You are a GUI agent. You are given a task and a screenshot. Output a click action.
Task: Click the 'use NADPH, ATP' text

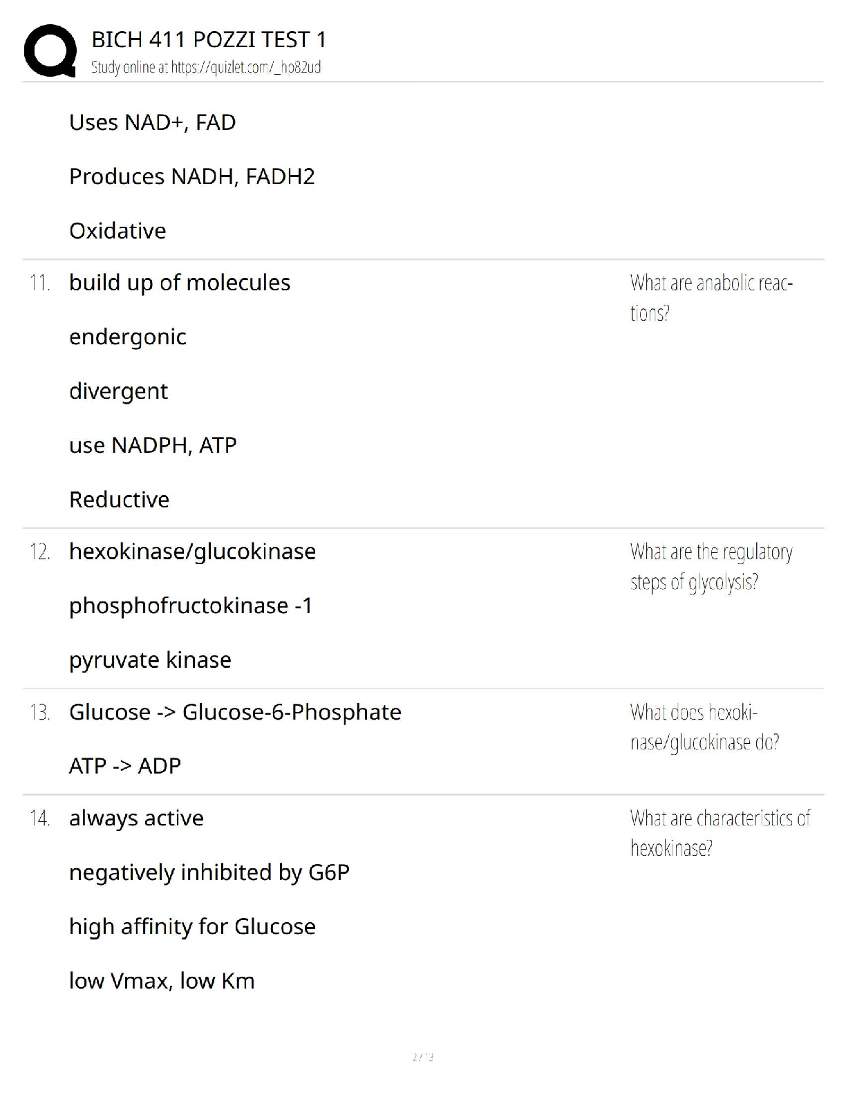(153, 445)
